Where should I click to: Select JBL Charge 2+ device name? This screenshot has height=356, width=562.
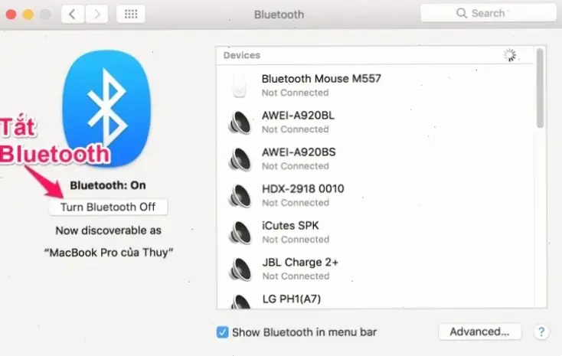pyautogui.click(x=300, y=263)
